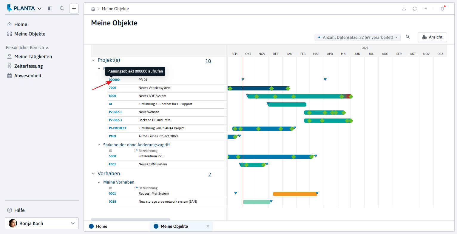Click the KI-Chatbot teal Gantt bar
The image size is (457, 234).
pos(287,104)
